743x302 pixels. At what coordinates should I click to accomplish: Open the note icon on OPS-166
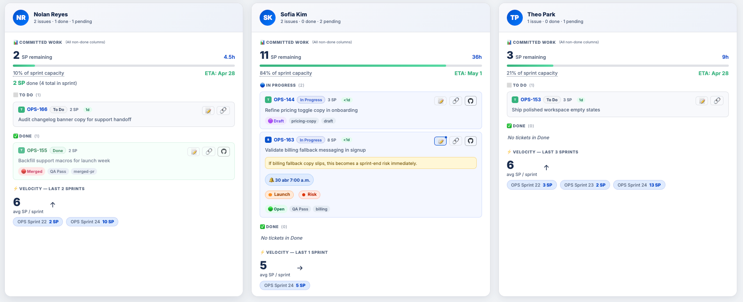coord(208,111)
